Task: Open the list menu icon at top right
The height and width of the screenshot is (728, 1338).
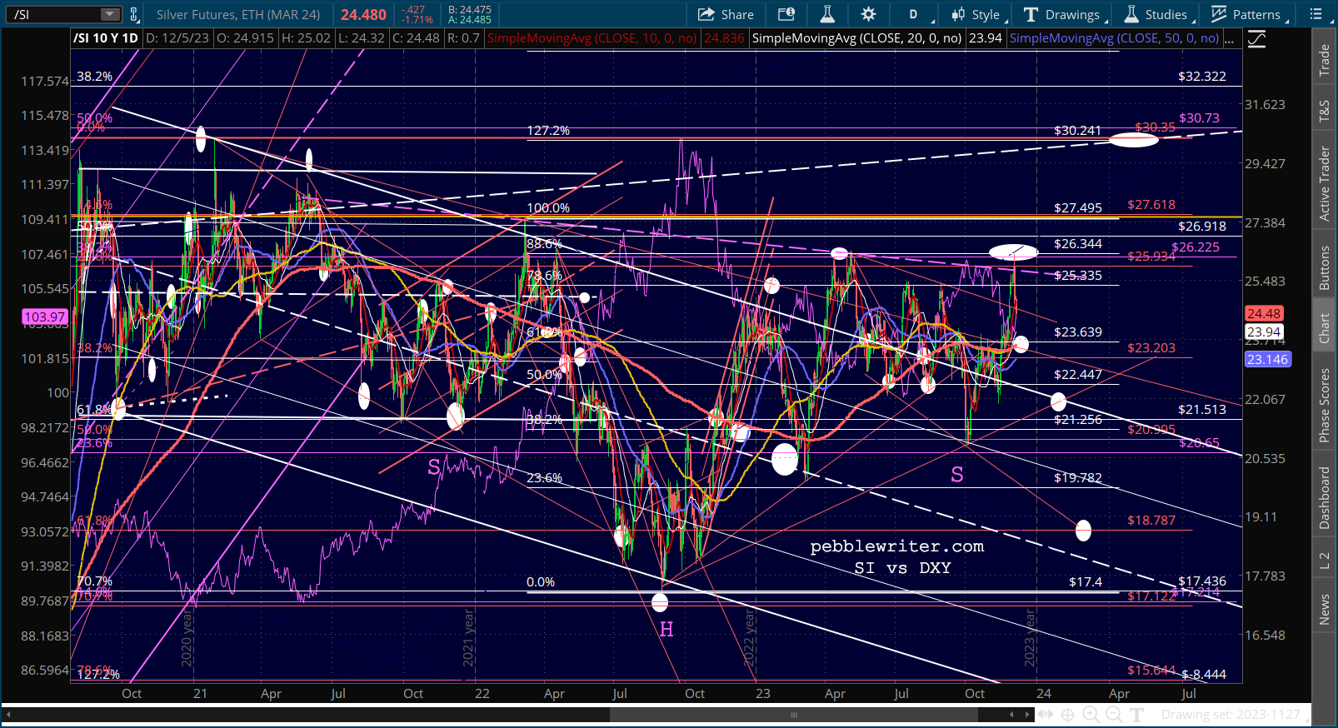Action: pos(1317,14)
